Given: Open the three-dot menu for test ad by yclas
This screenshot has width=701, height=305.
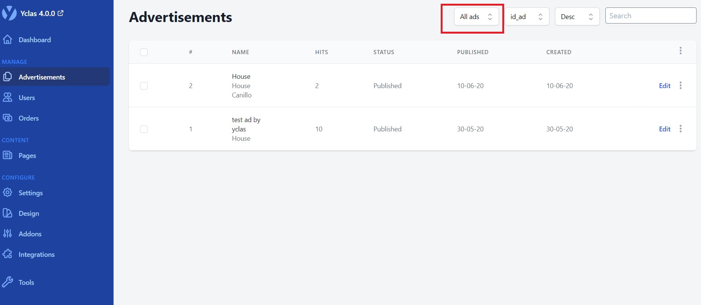Looking at the screenshot, I should click(680, 129).
